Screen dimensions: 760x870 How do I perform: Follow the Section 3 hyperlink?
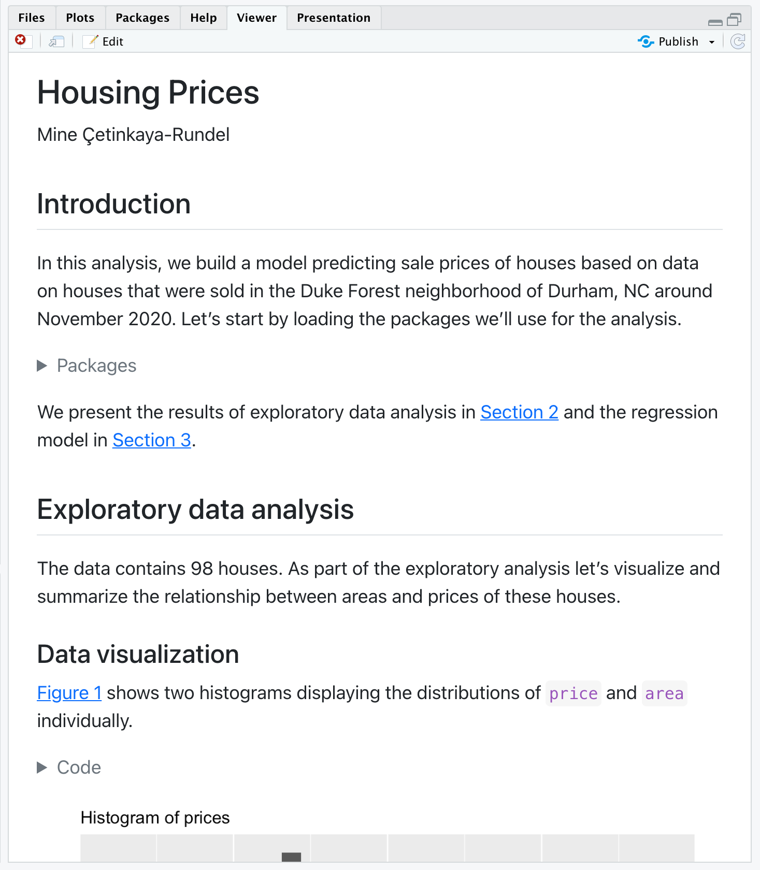click(x=151, y=440)
